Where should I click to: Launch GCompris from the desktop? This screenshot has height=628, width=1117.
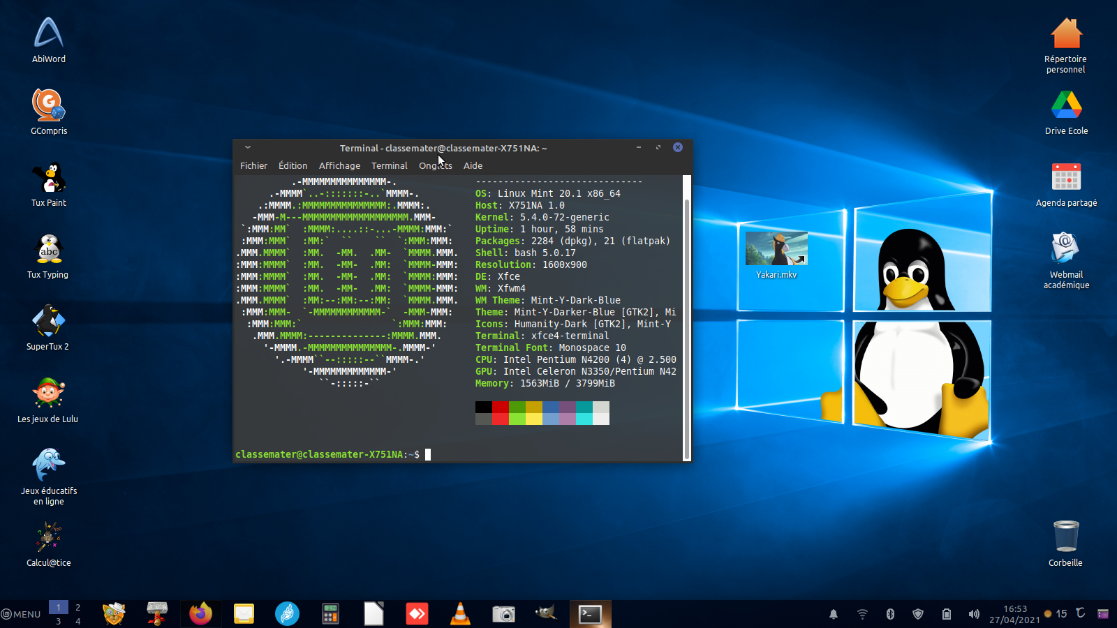(x=49, y=112)
